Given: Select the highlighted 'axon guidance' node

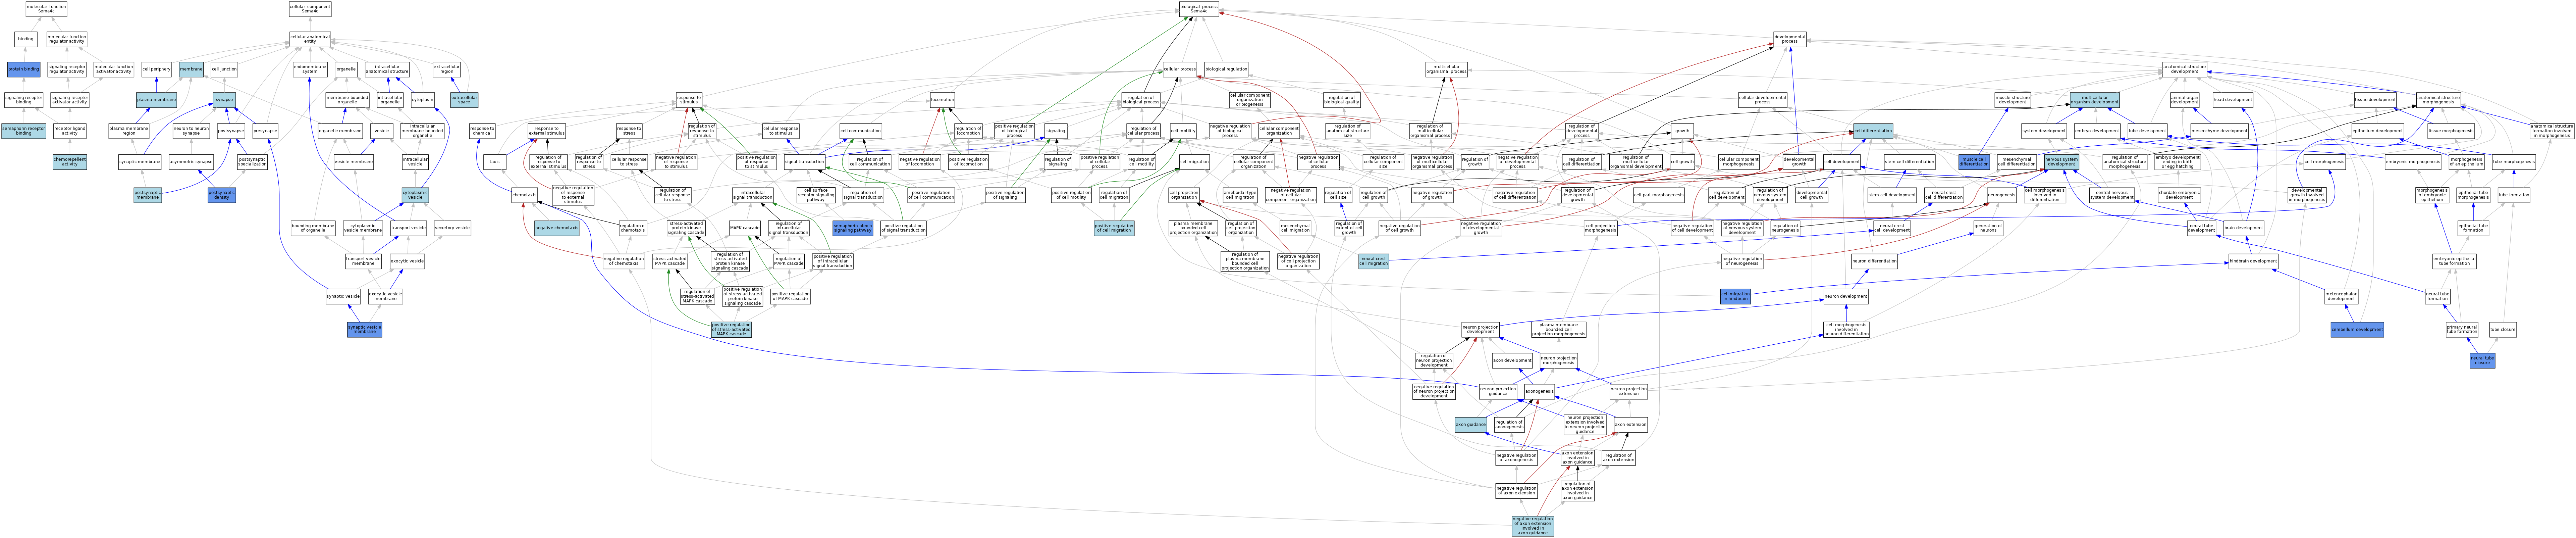Looking at the screenshot, I should coord(1470,425).
